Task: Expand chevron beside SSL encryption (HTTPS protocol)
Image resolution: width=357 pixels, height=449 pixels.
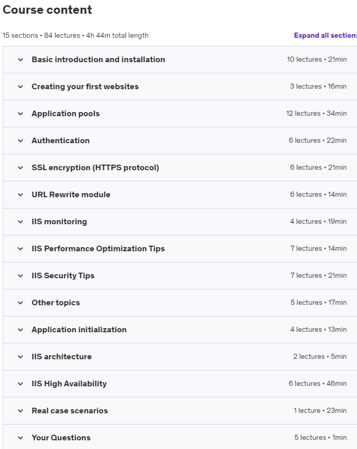Action: pyautogui.click(x=20, y=168)
